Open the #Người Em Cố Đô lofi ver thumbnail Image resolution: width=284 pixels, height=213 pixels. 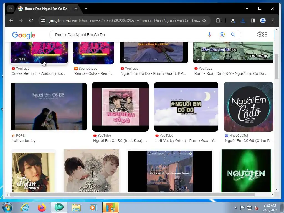186,107
